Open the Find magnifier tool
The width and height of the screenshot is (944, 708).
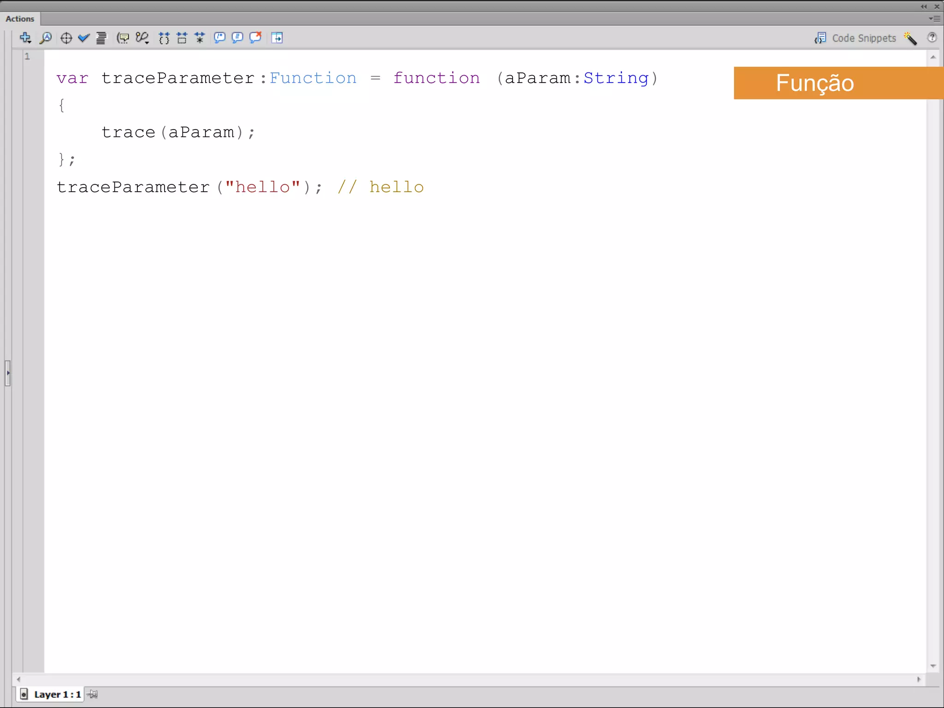pyautogui.click(x=46, y=38)
